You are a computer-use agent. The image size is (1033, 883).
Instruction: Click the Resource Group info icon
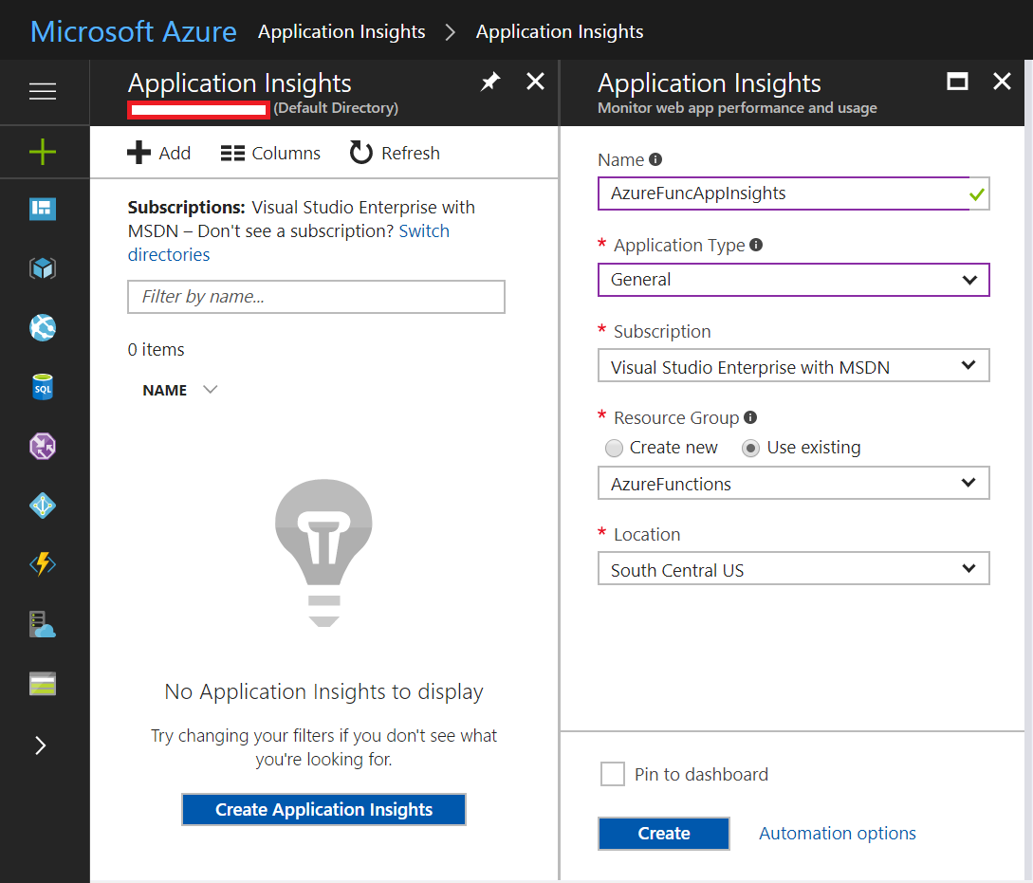(750, 417)
